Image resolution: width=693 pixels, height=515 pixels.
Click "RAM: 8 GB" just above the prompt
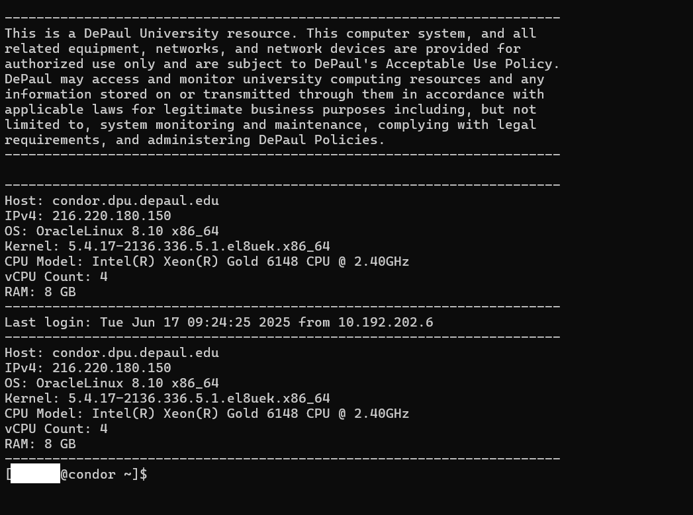[x=40, y=444]
